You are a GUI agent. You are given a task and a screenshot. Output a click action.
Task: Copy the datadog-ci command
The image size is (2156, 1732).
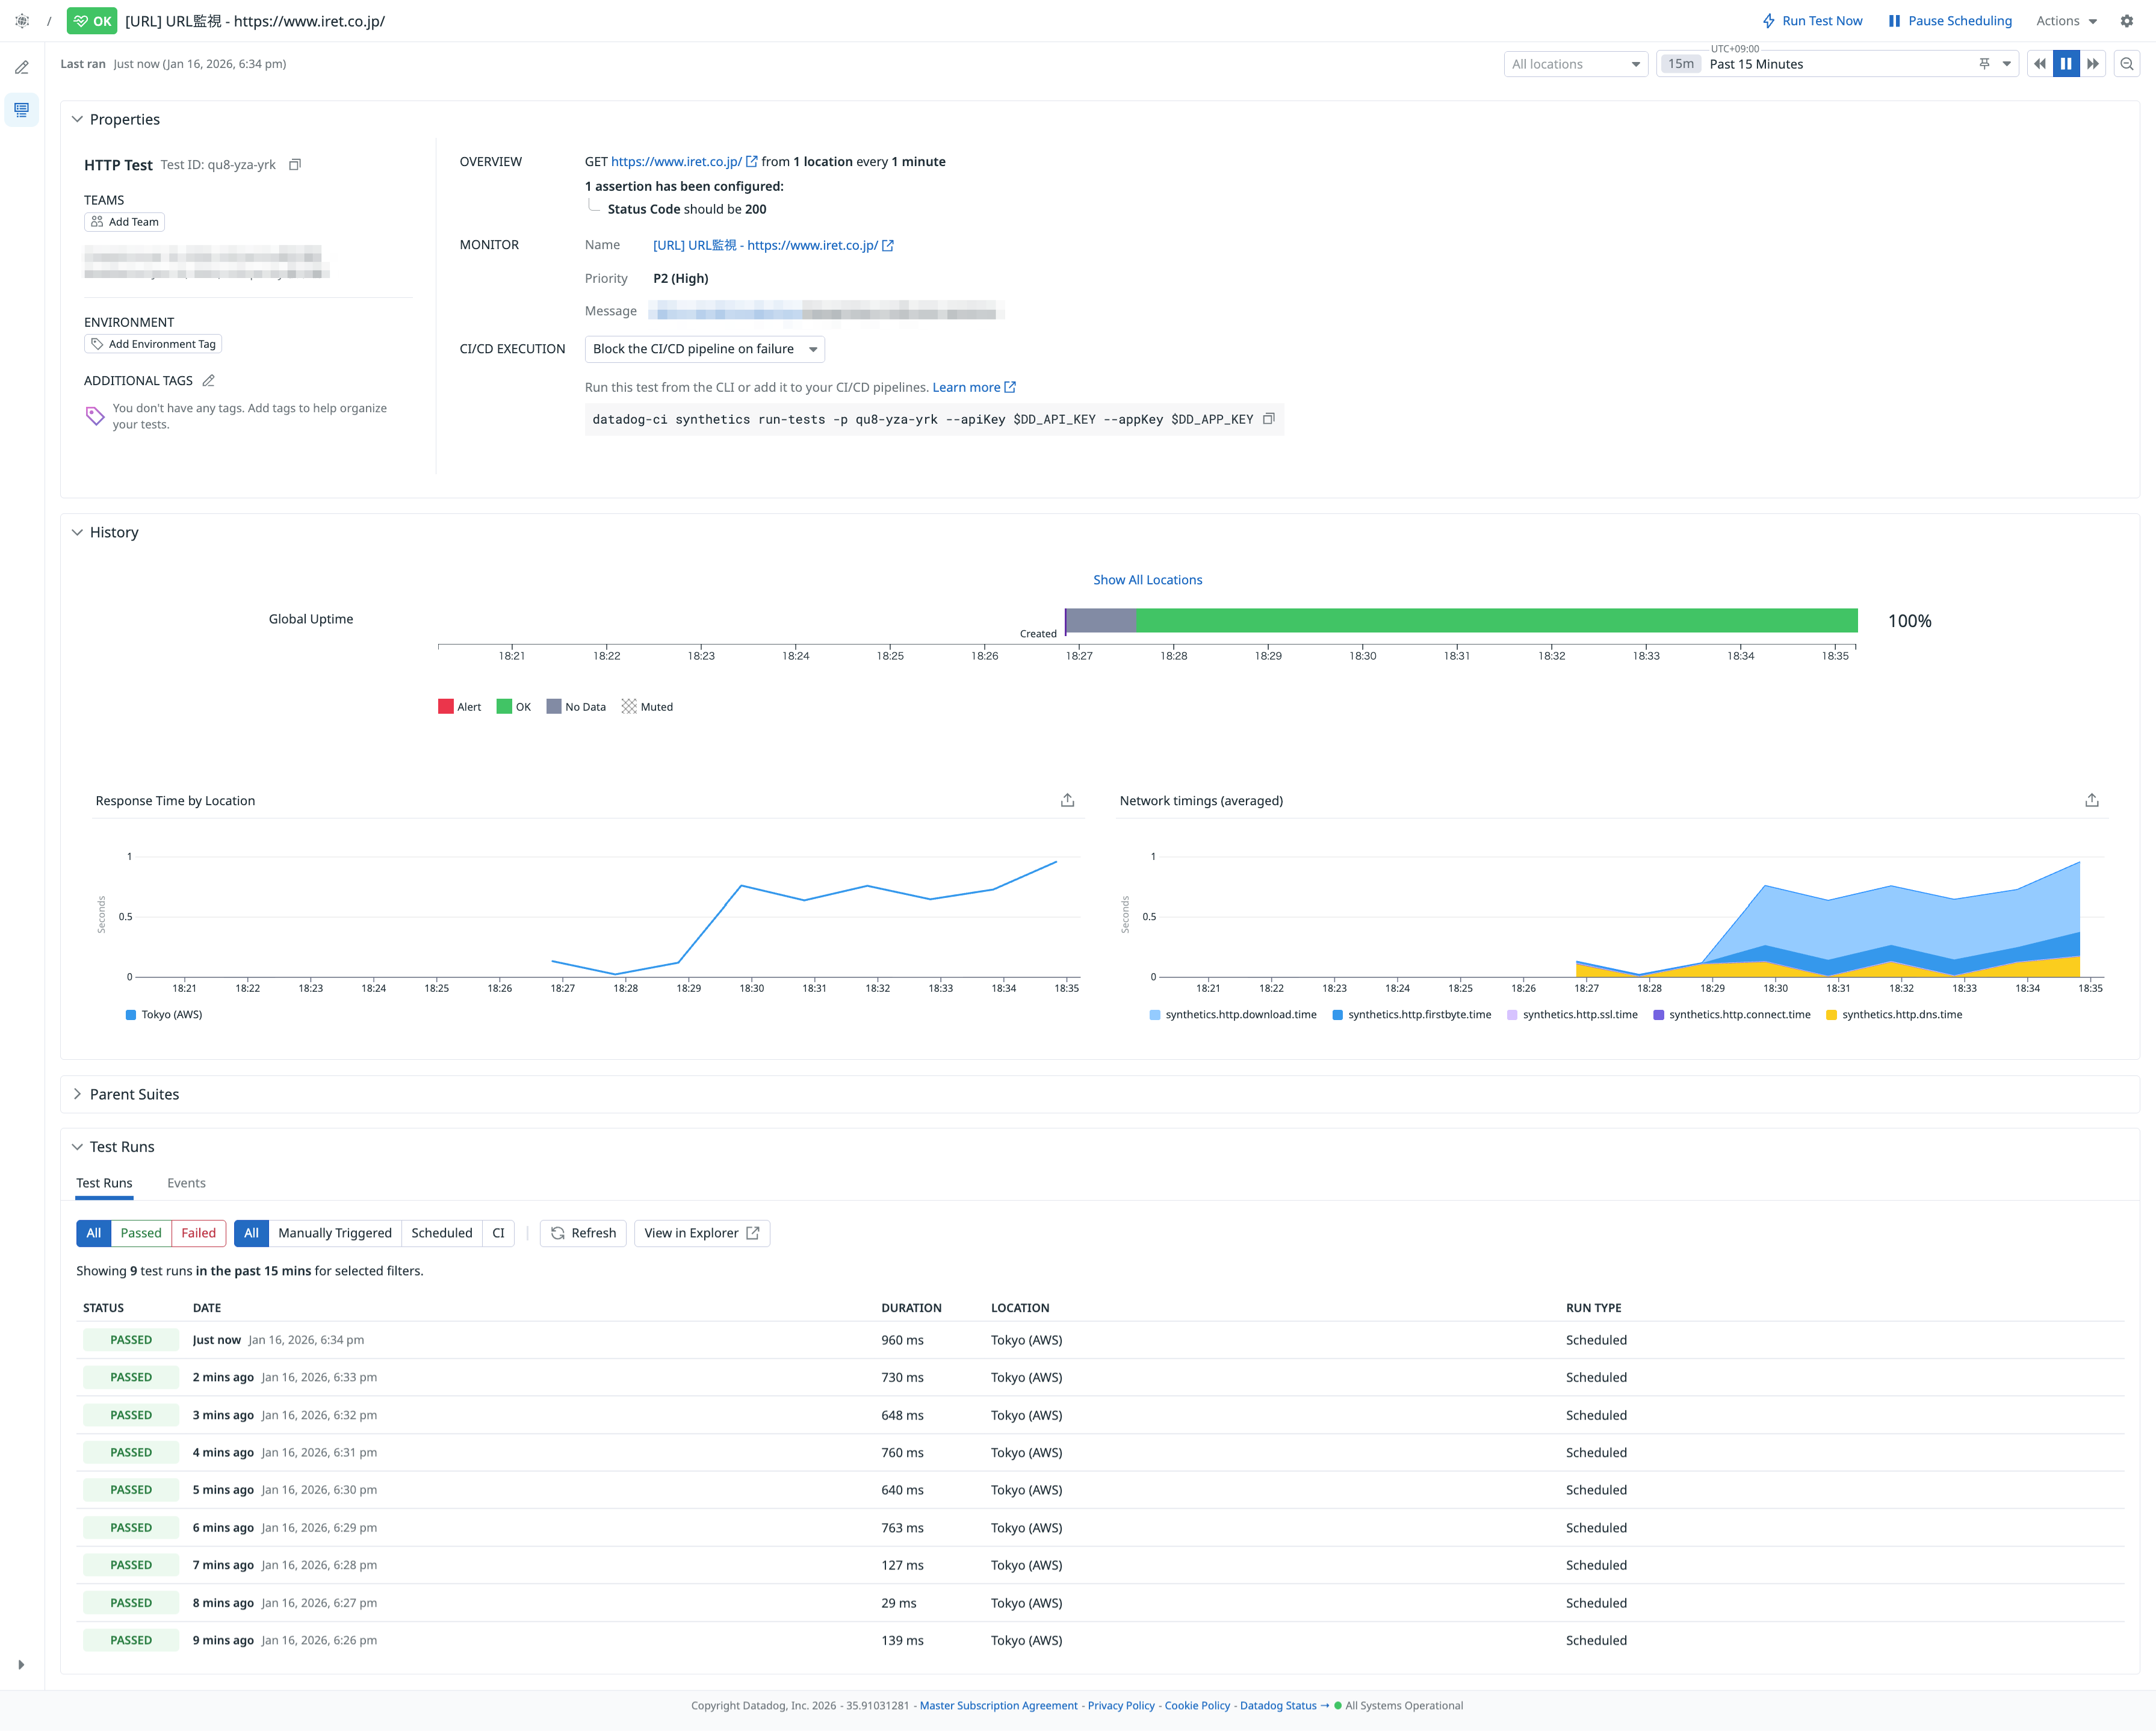pos(1268,419)
